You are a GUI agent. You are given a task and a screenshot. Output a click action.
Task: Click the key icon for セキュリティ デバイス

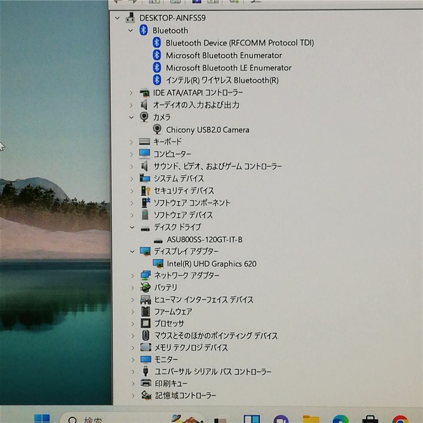[x=145, y=190]
